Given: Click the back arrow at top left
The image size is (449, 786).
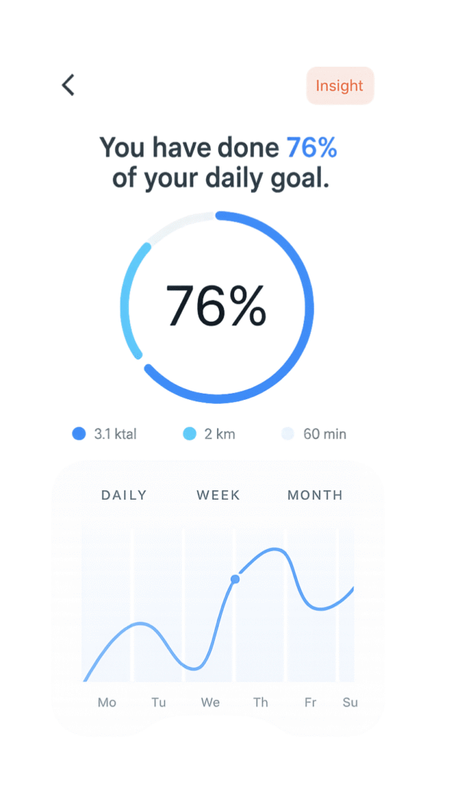Looking at the screenshot, I should pos(68,85).
